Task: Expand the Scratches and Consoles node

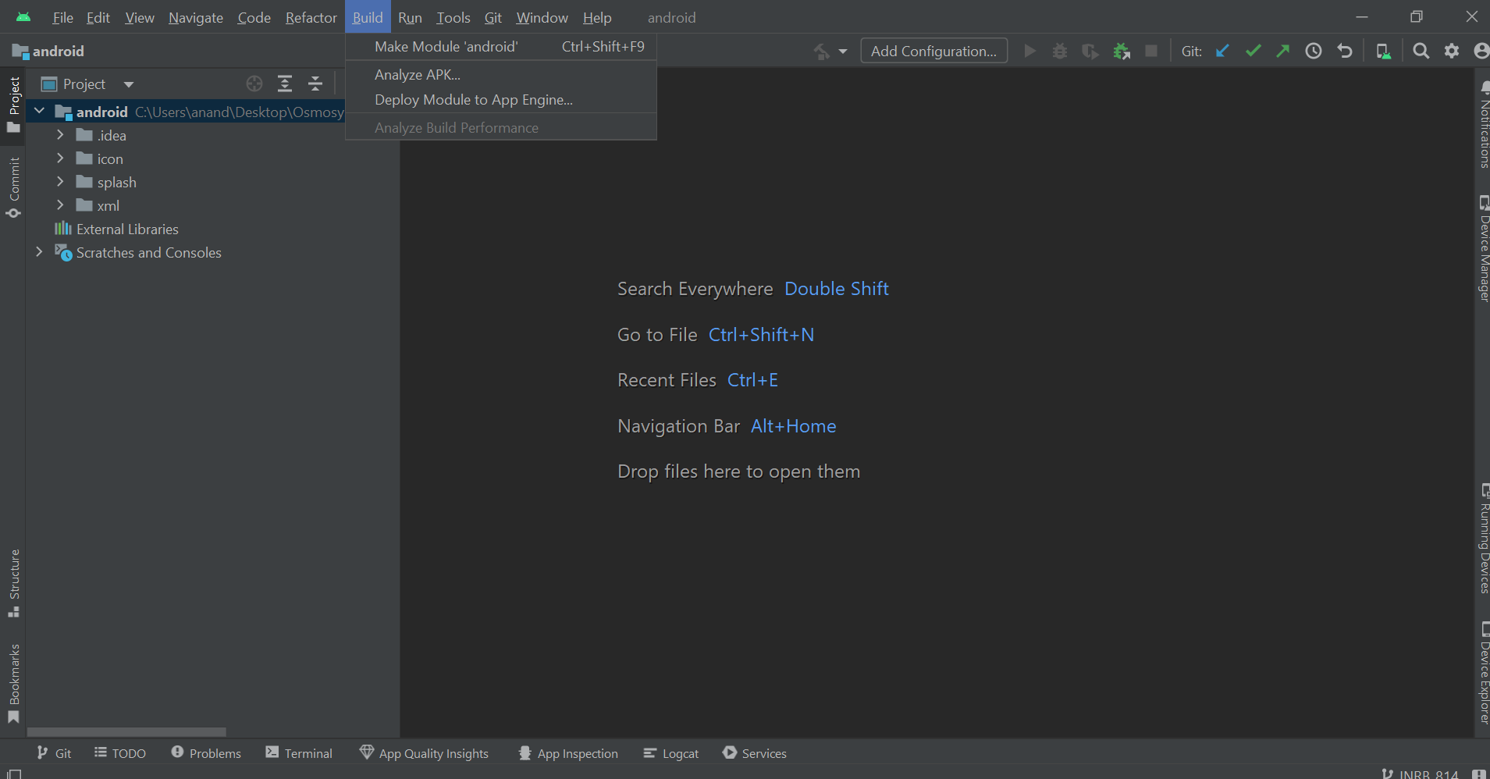Action: (x=39, y=252)
